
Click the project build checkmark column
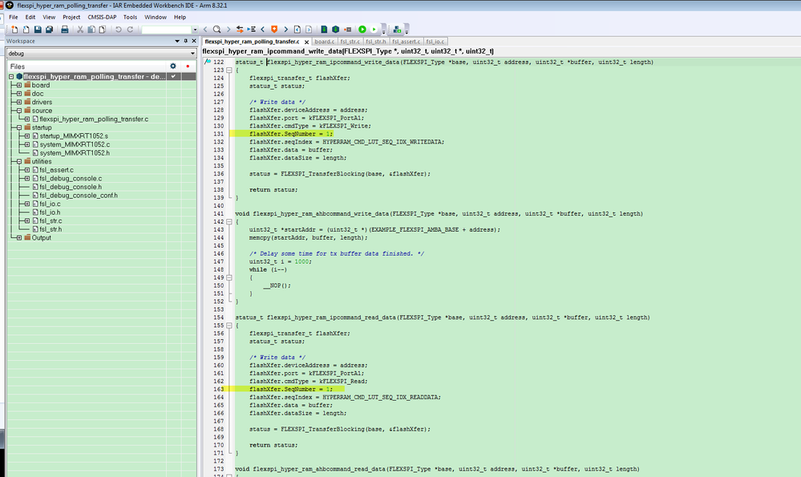174,76
